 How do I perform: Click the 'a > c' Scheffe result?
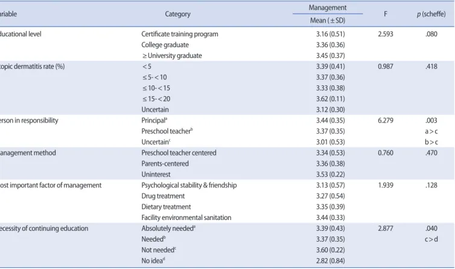[431, 131]
